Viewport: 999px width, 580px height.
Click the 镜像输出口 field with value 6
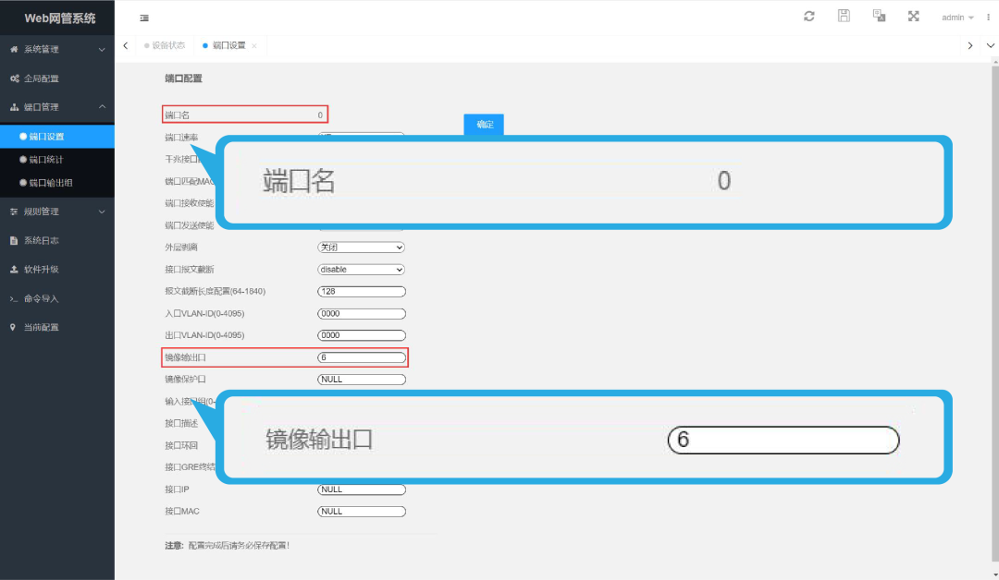(362, 357)
